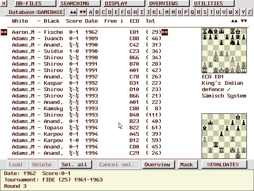Jump to letter N in index

[x=173, y=12]
